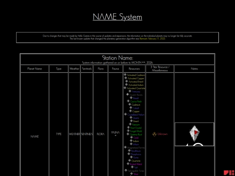
Task: Click the Type column header
Action: [x=59, y=69]
